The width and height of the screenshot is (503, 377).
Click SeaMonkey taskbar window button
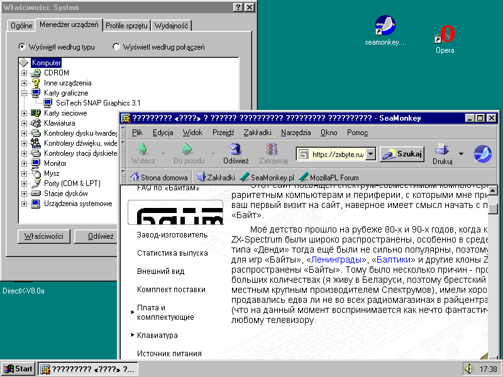pos(88,369)
